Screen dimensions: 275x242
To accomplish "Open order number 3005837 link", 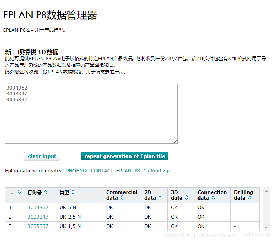I will [38, 226].
